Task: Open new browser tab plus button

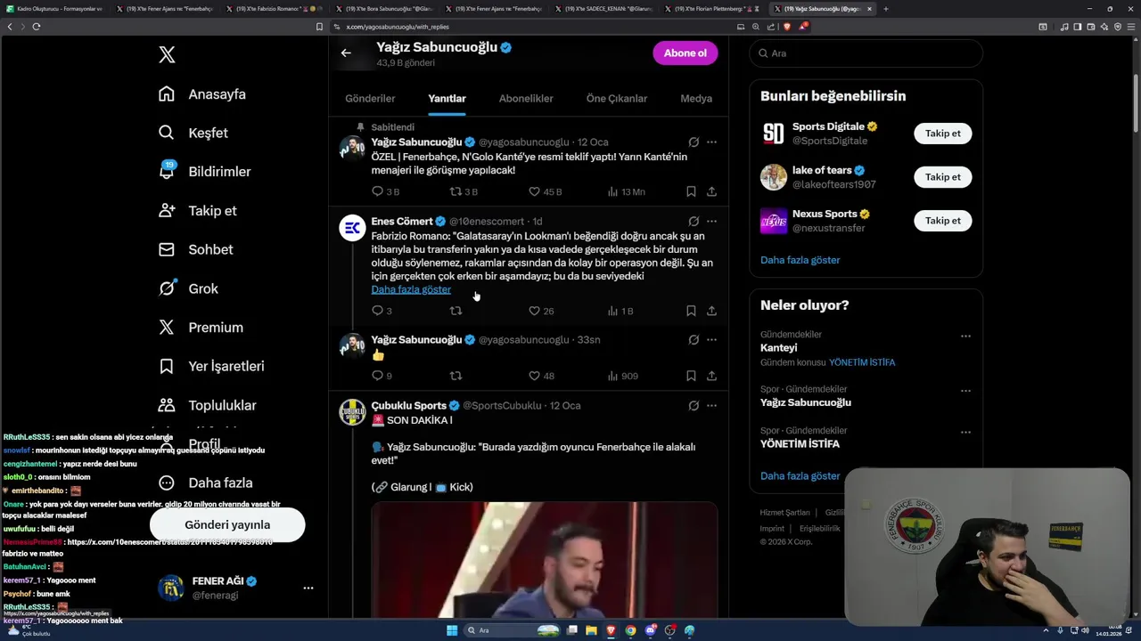Action: (x=885, y=9)
